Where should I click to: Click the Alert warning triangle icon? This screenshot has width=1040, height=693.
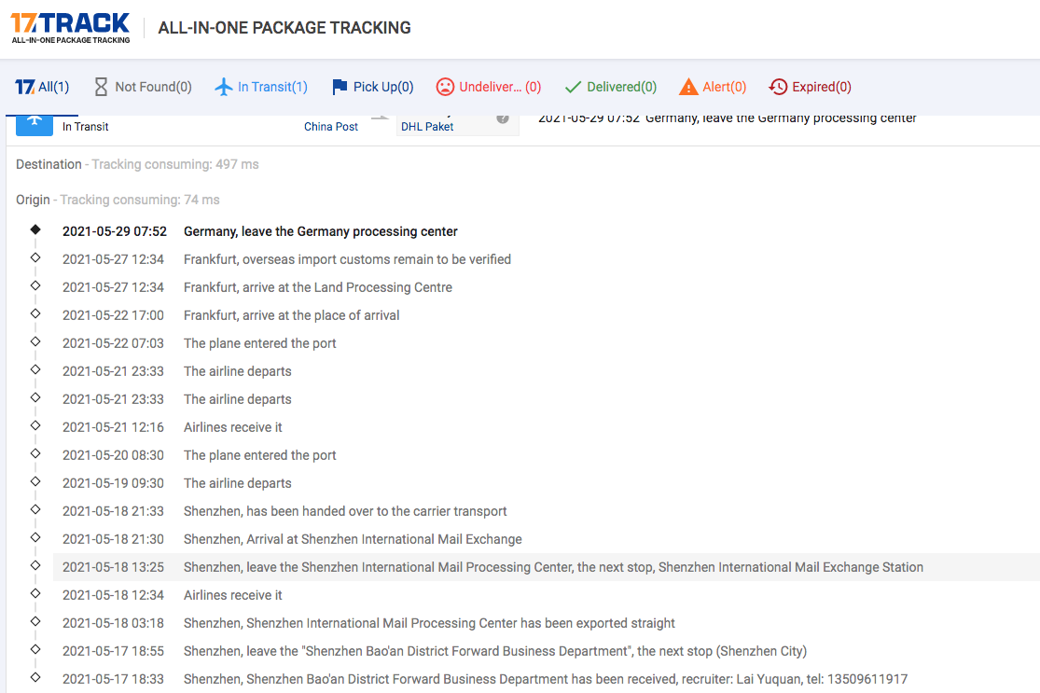[688, 87]
